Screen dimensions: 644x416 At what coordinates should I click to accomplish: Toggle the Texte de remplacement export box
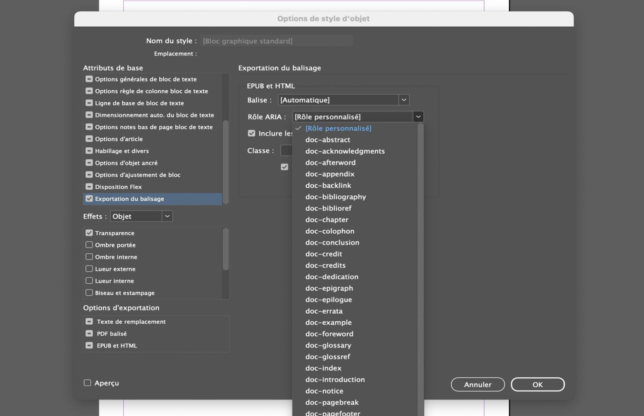[x=89, y=322]
